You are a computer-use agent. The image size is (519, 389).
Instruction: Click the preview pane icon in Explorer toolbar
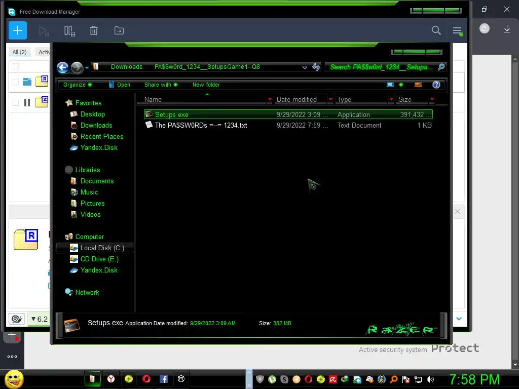click(418, 85)
